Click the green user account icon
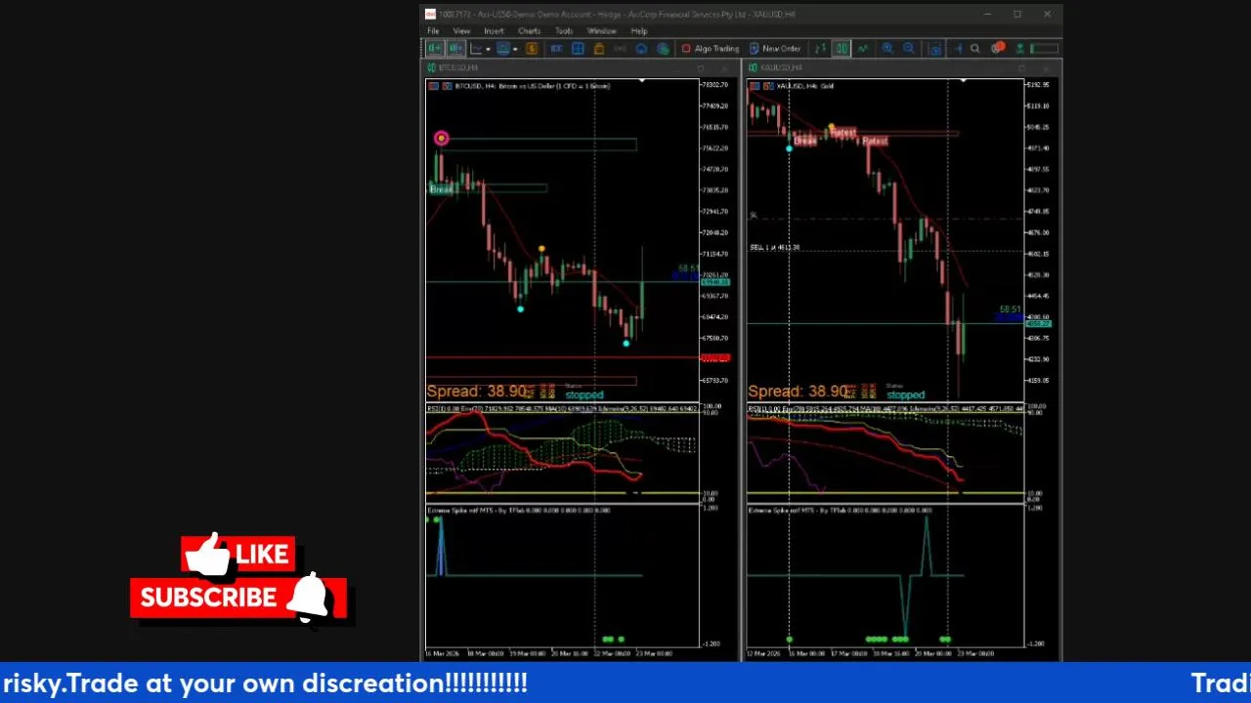1251x703 pixels. coord(1019,49)
